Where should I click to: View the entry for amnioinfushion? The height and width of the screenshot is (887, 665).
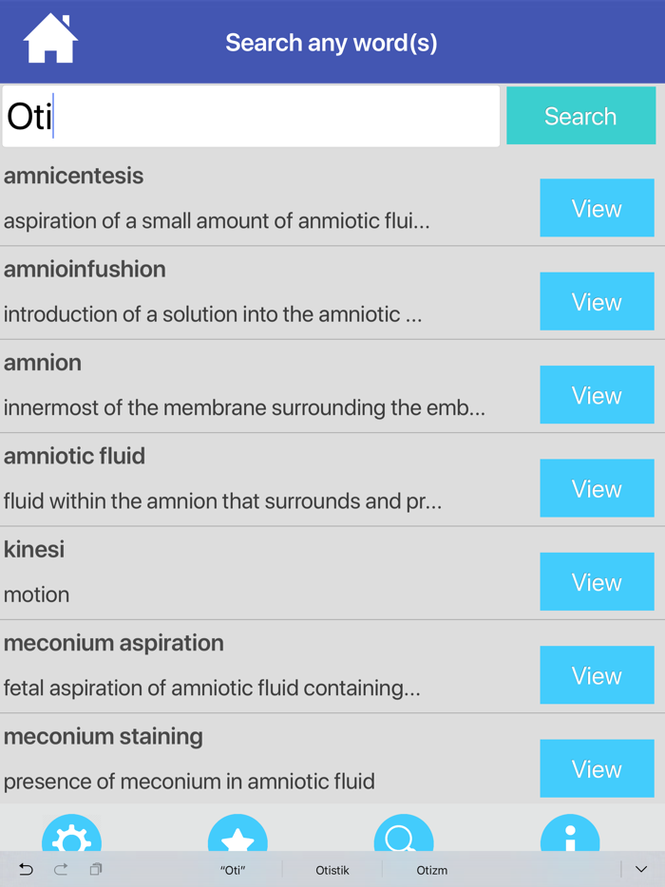[x=597, y=301]
